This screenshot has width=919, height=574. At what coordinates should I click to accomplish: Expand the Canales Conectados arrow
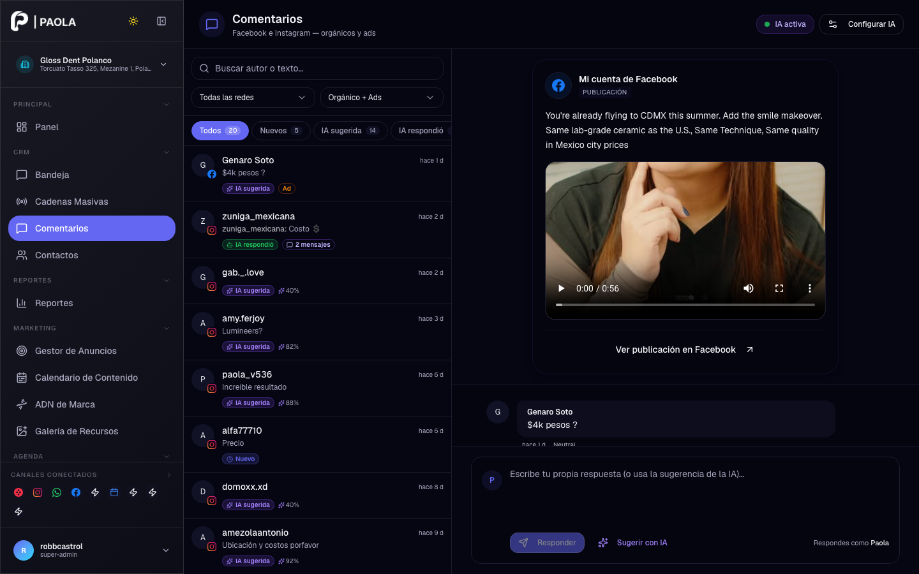coord(169,475)
